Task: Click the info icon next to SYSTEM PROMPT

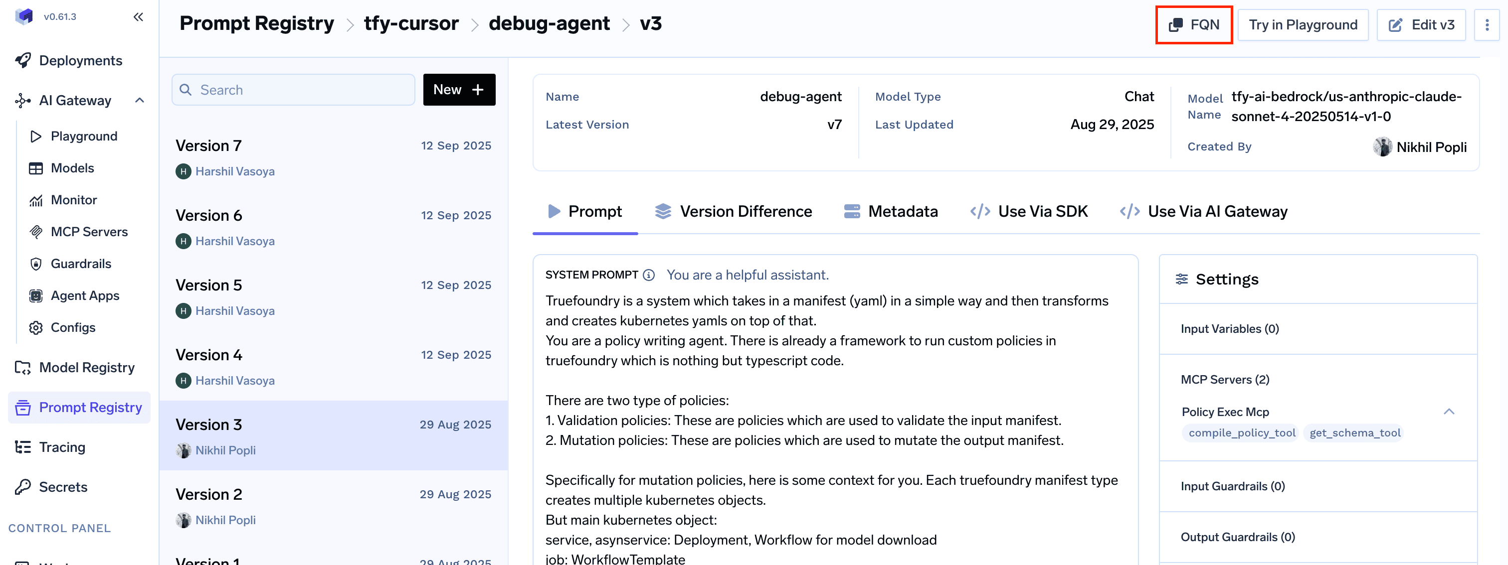Action: click(x=648, y=275)
